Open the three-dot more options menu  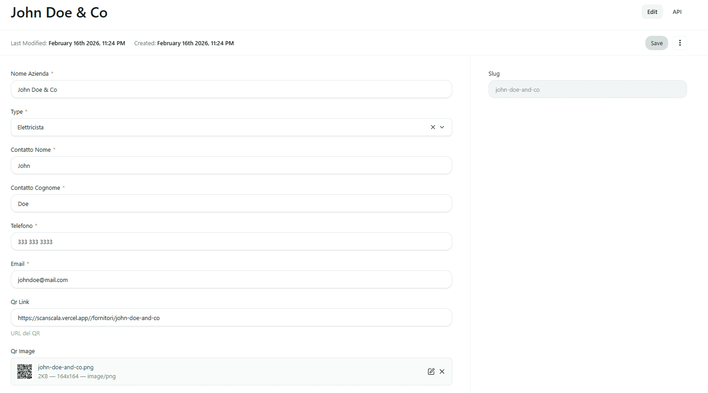(x=679, y=43)
